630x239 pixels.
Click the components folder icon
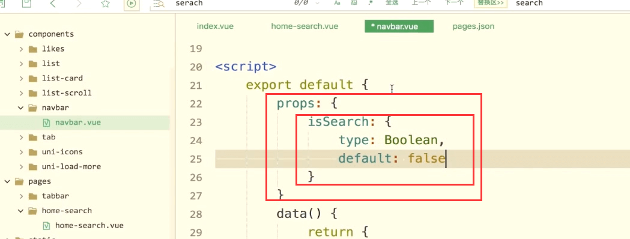pos(19,34)
